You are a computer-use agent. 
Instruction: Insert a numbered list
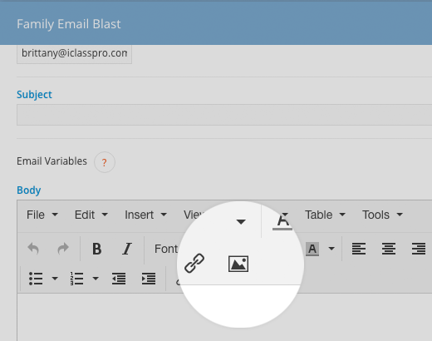coord(76,279)
